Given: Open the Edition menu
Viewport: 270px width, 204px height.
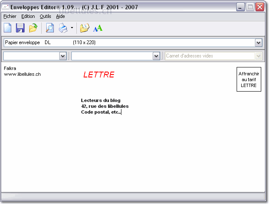Looking at the screenshot, I should [x=28, y=16].
